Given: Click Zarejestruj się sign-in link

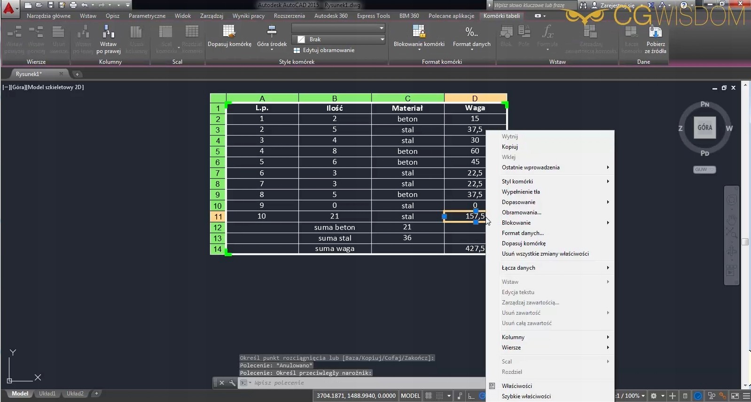Looking at the screenshot, I should pos(617,6).
